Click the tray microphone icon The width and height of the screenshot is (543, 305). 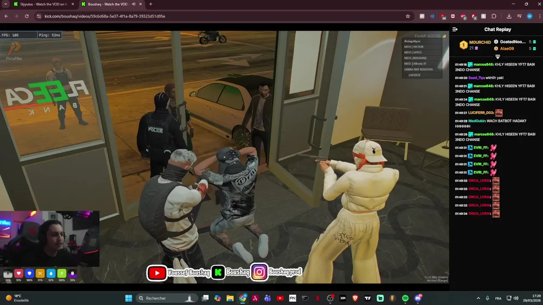[487, 298]
